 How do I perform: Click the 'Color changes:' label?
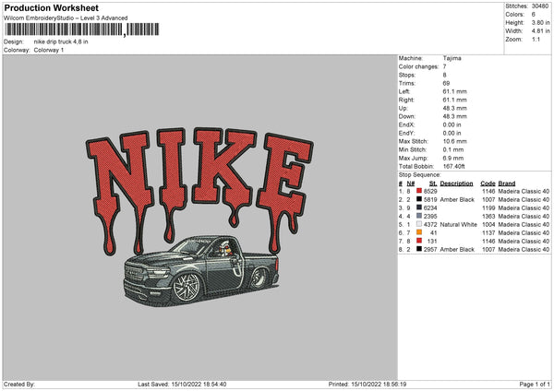coord(418,66)
